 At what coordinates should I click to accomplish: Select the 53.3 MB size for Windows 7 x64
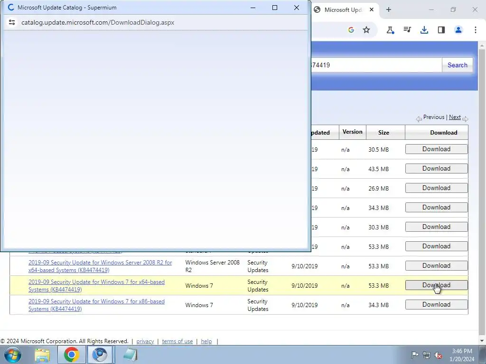click(x=378, y=286)
